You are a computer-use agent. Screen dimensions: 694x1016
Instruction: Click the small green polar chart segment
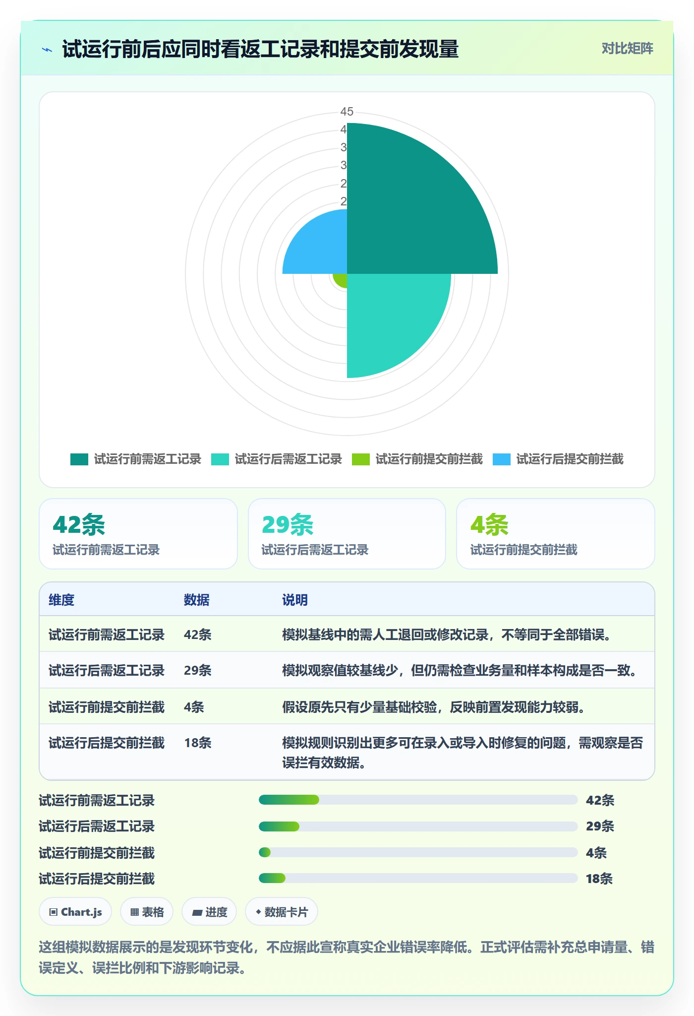341,279
